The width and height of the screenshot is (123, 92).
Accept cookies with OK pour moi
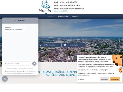(115, 79)
